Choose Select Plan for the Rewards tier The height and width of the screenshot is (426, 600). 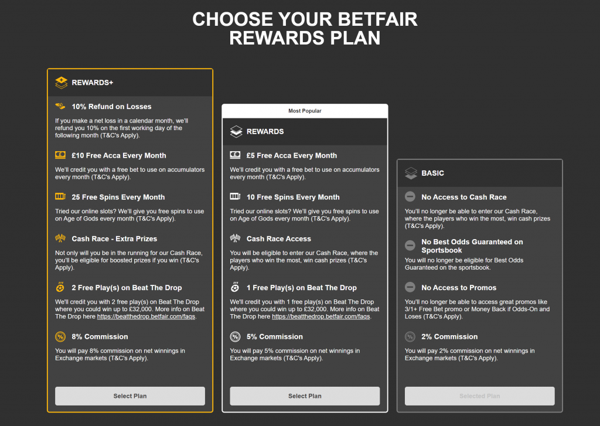click(305, 396)
